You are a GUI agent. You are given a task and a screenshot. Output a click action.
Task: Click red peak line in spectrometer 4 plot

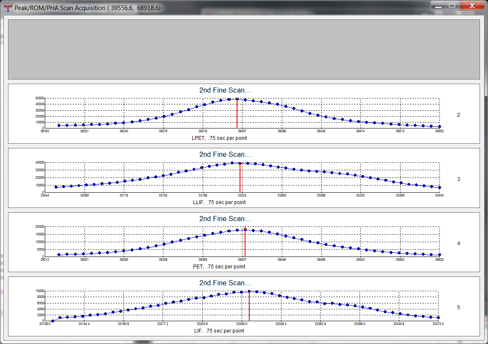[x=245, y=243]
